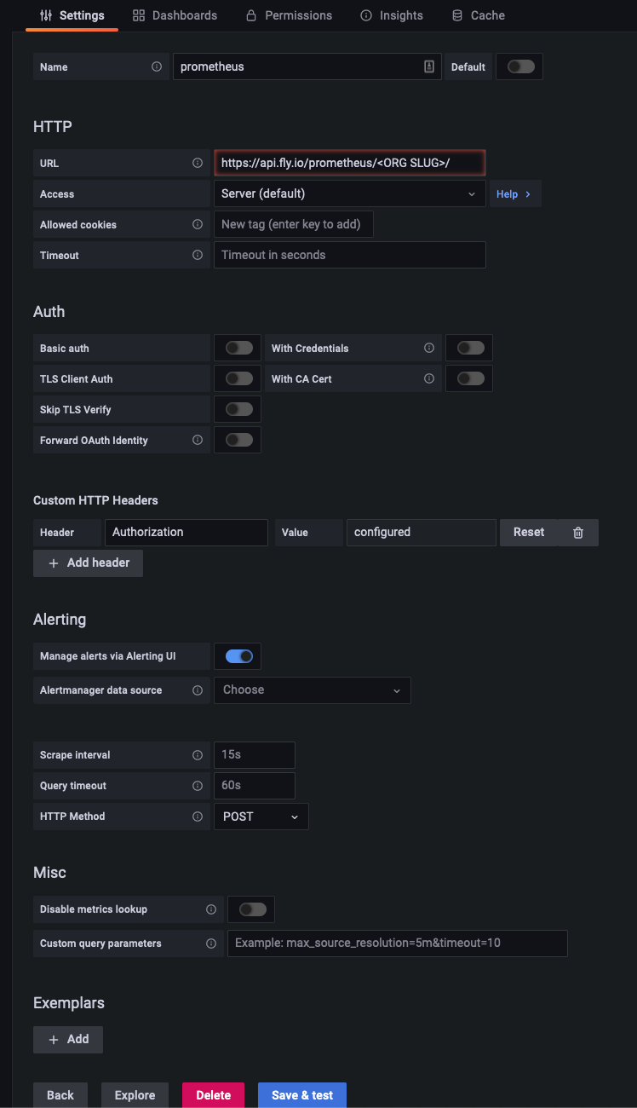Click the configured header Value field
637x1108 pixels.
(x=422, y=533)
